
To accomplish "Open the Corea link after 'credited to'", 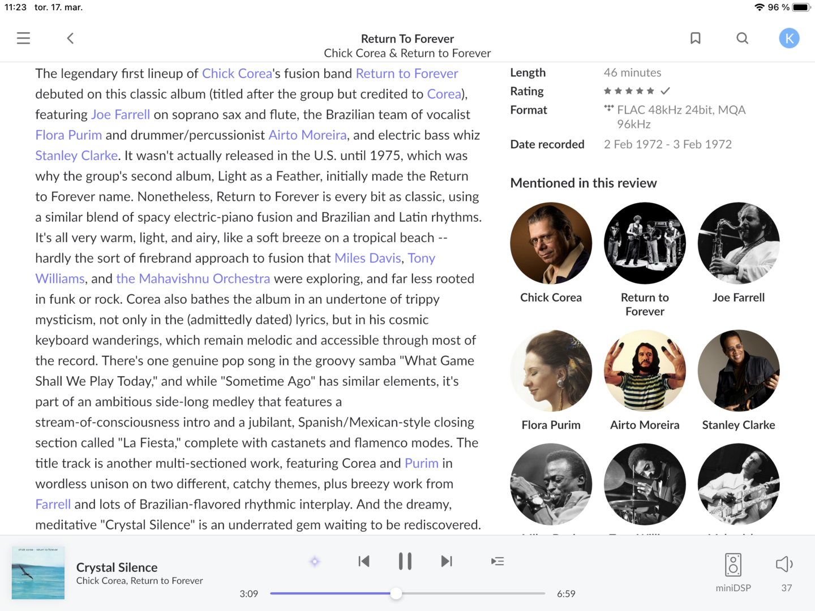I will tap(444, 94).
